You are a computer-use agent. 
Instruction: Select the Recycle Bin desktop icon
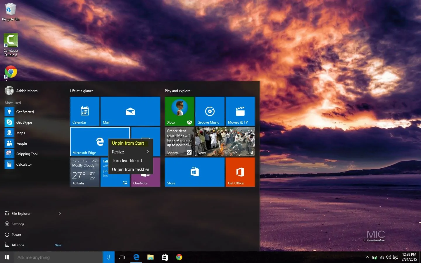(x=11, y=12)
